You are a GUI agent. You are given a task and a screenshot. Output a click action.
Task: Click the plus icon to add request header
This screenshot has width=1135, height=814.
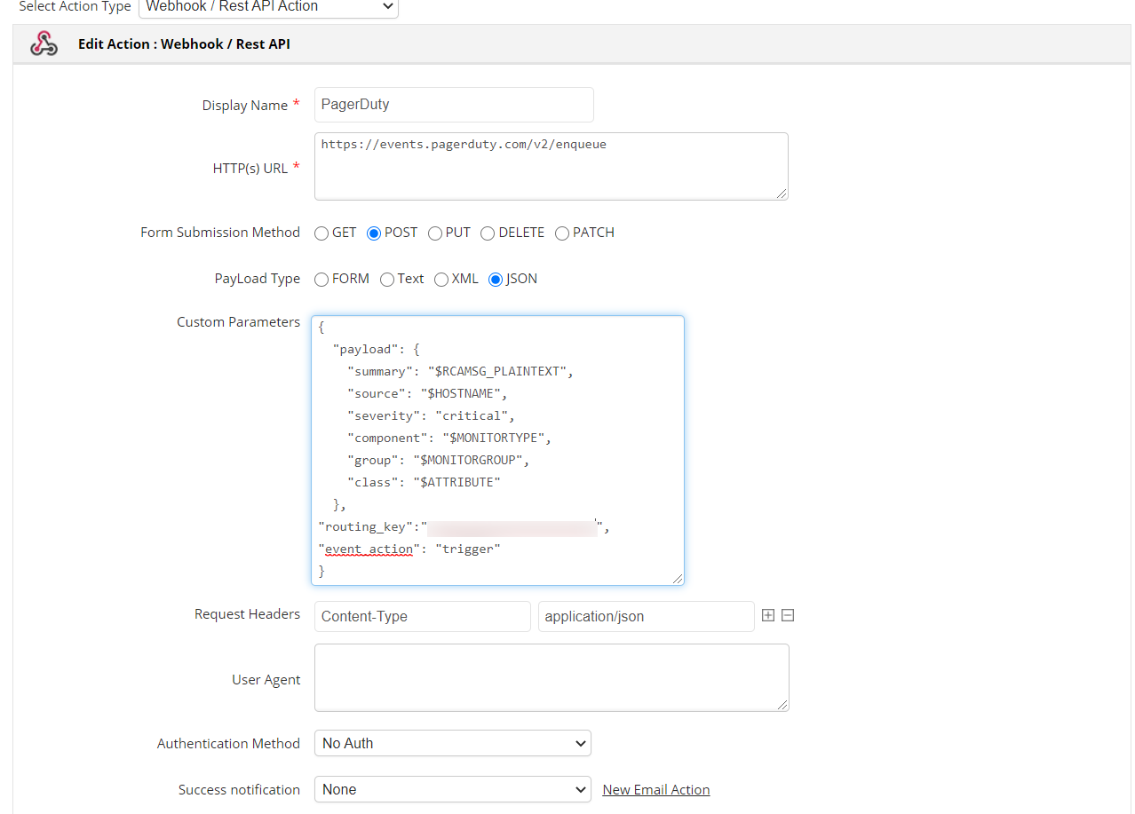[x=768, y=615]
